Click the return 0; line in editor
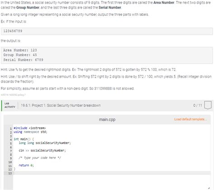The width and height of the screenshot is (214, 190). pyautogui.click(x=26, y=165)
